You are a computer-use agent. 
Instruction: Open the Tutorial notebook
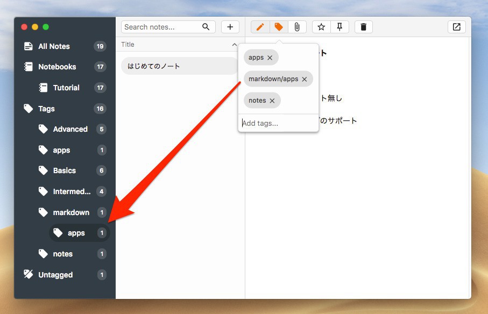tap(66, 88)
